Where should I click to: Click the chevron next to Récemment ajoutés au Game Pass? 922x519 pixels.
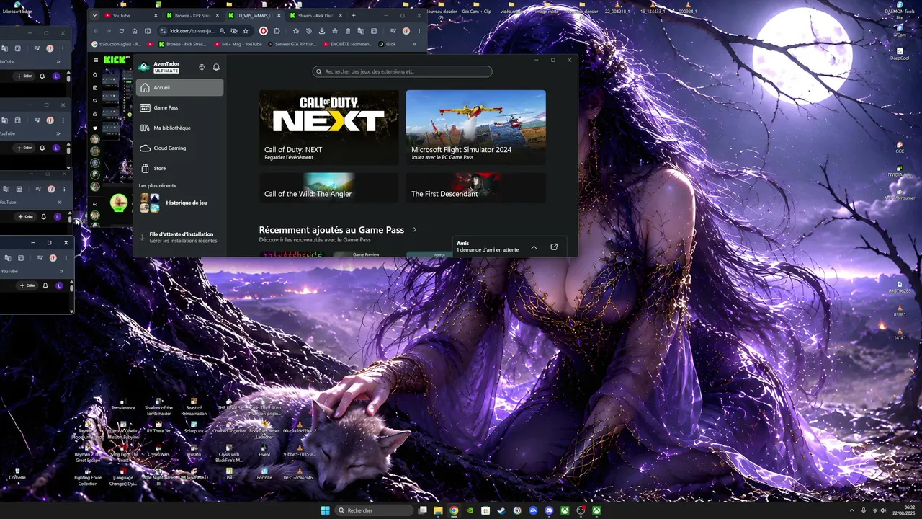click(x=414, y=230)
